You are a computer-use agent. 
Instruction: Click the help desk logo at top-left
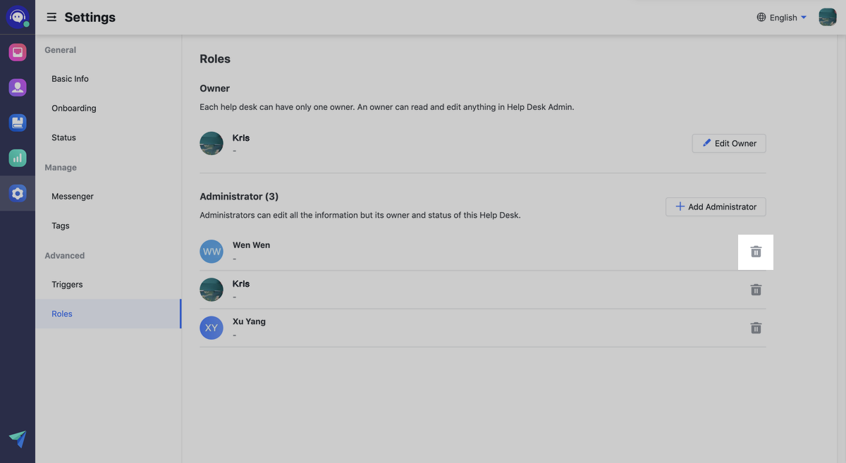click(18, 17)
